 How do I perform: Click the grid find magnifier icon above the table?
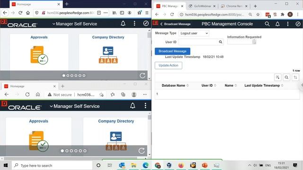click(x=286, y=77)
